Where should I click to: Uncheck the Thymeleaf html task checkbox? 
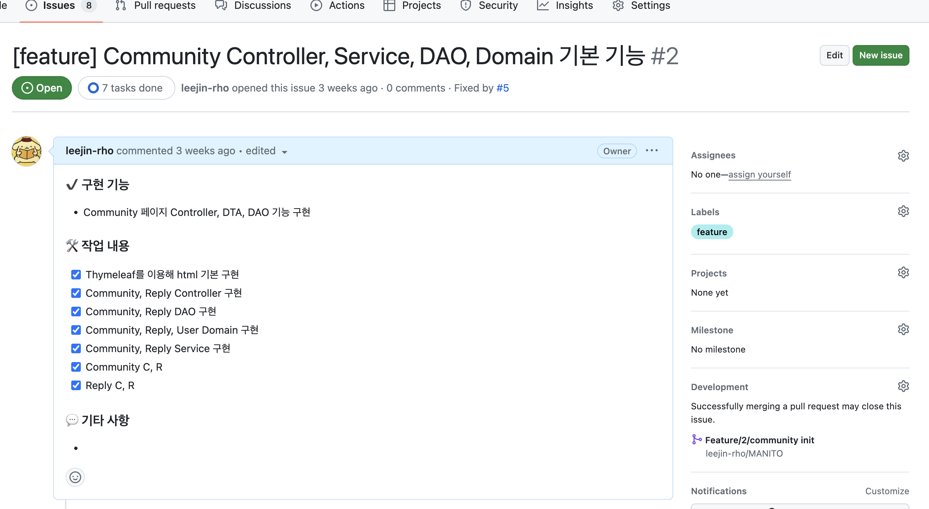click(x=76, y=275)
